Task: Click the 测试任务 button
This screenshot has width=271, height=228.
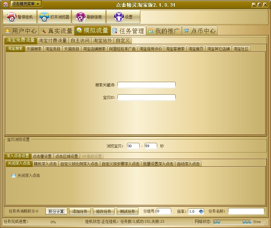Action: pos(128,211)
